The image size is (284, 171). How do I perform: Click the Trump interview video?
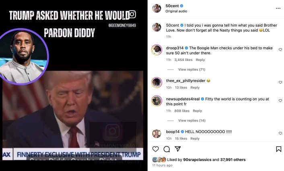coord(73,115)
